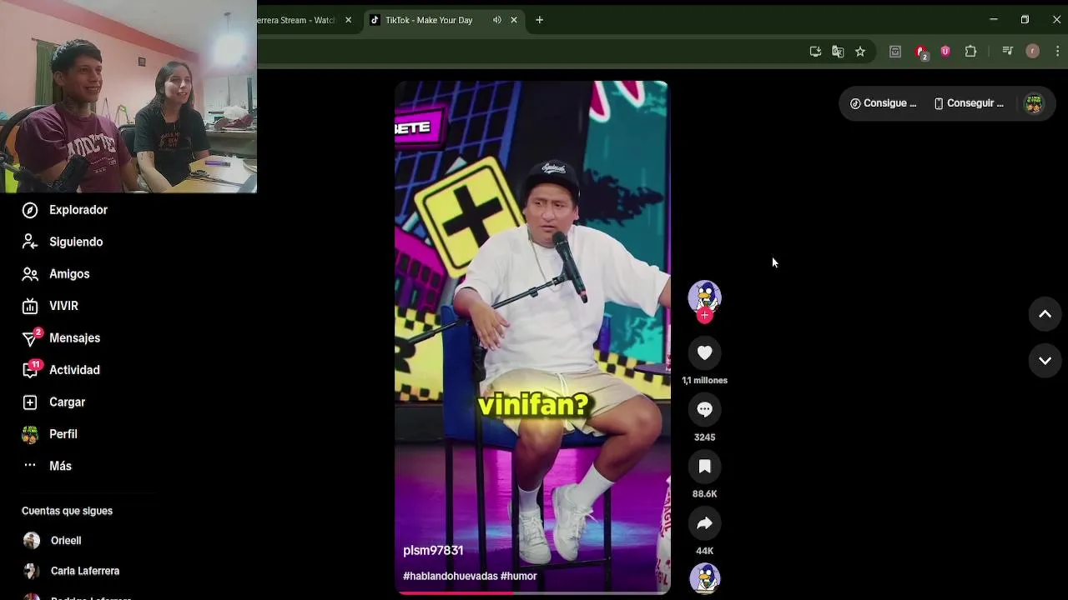Save video with bookmark icon

[704, 467]
